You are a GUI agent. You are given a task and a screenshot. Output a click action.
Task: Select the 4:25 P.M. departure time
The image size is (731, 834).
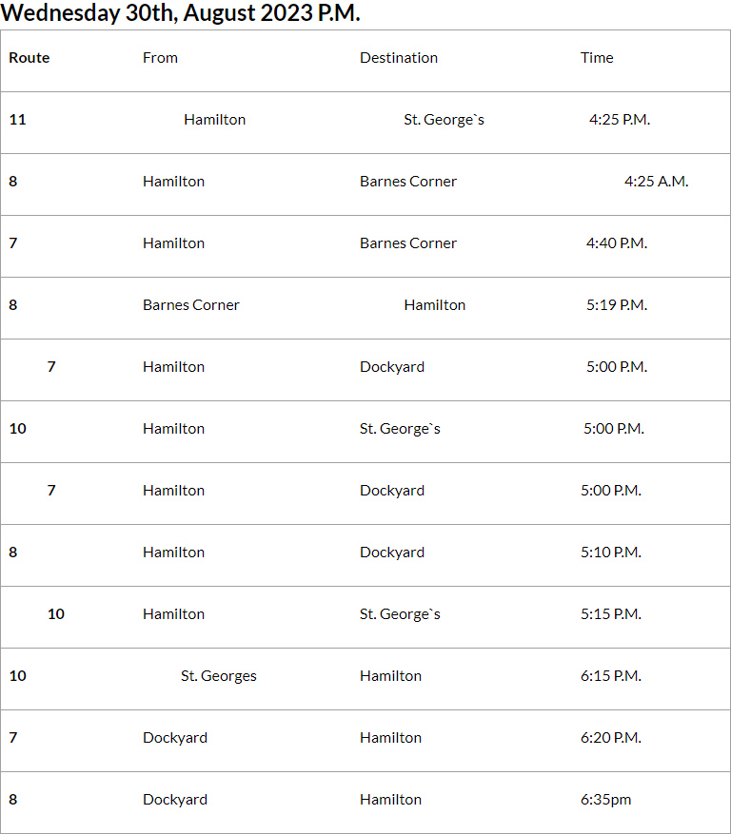[620, 120]
